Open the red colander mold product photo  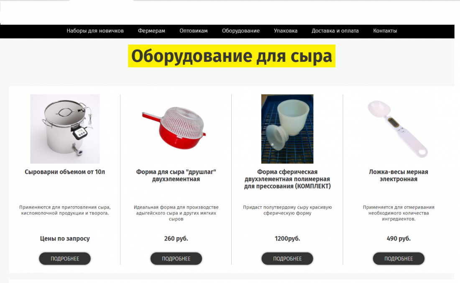click(176, 129)
